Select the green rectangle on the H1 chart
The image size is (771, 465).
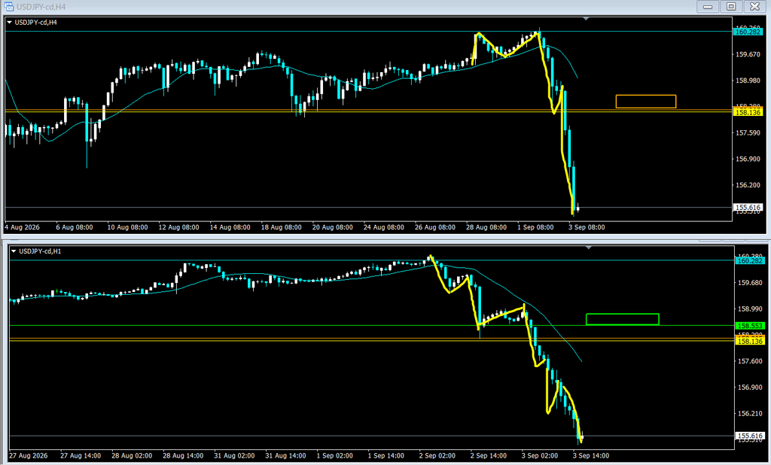[x=622, y=319]
